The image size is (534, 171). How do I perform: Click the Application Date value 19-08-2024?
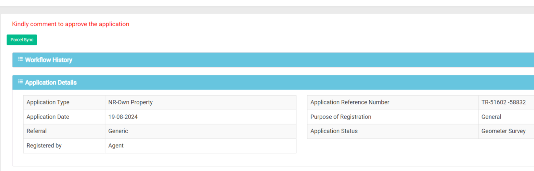[123, 117]
